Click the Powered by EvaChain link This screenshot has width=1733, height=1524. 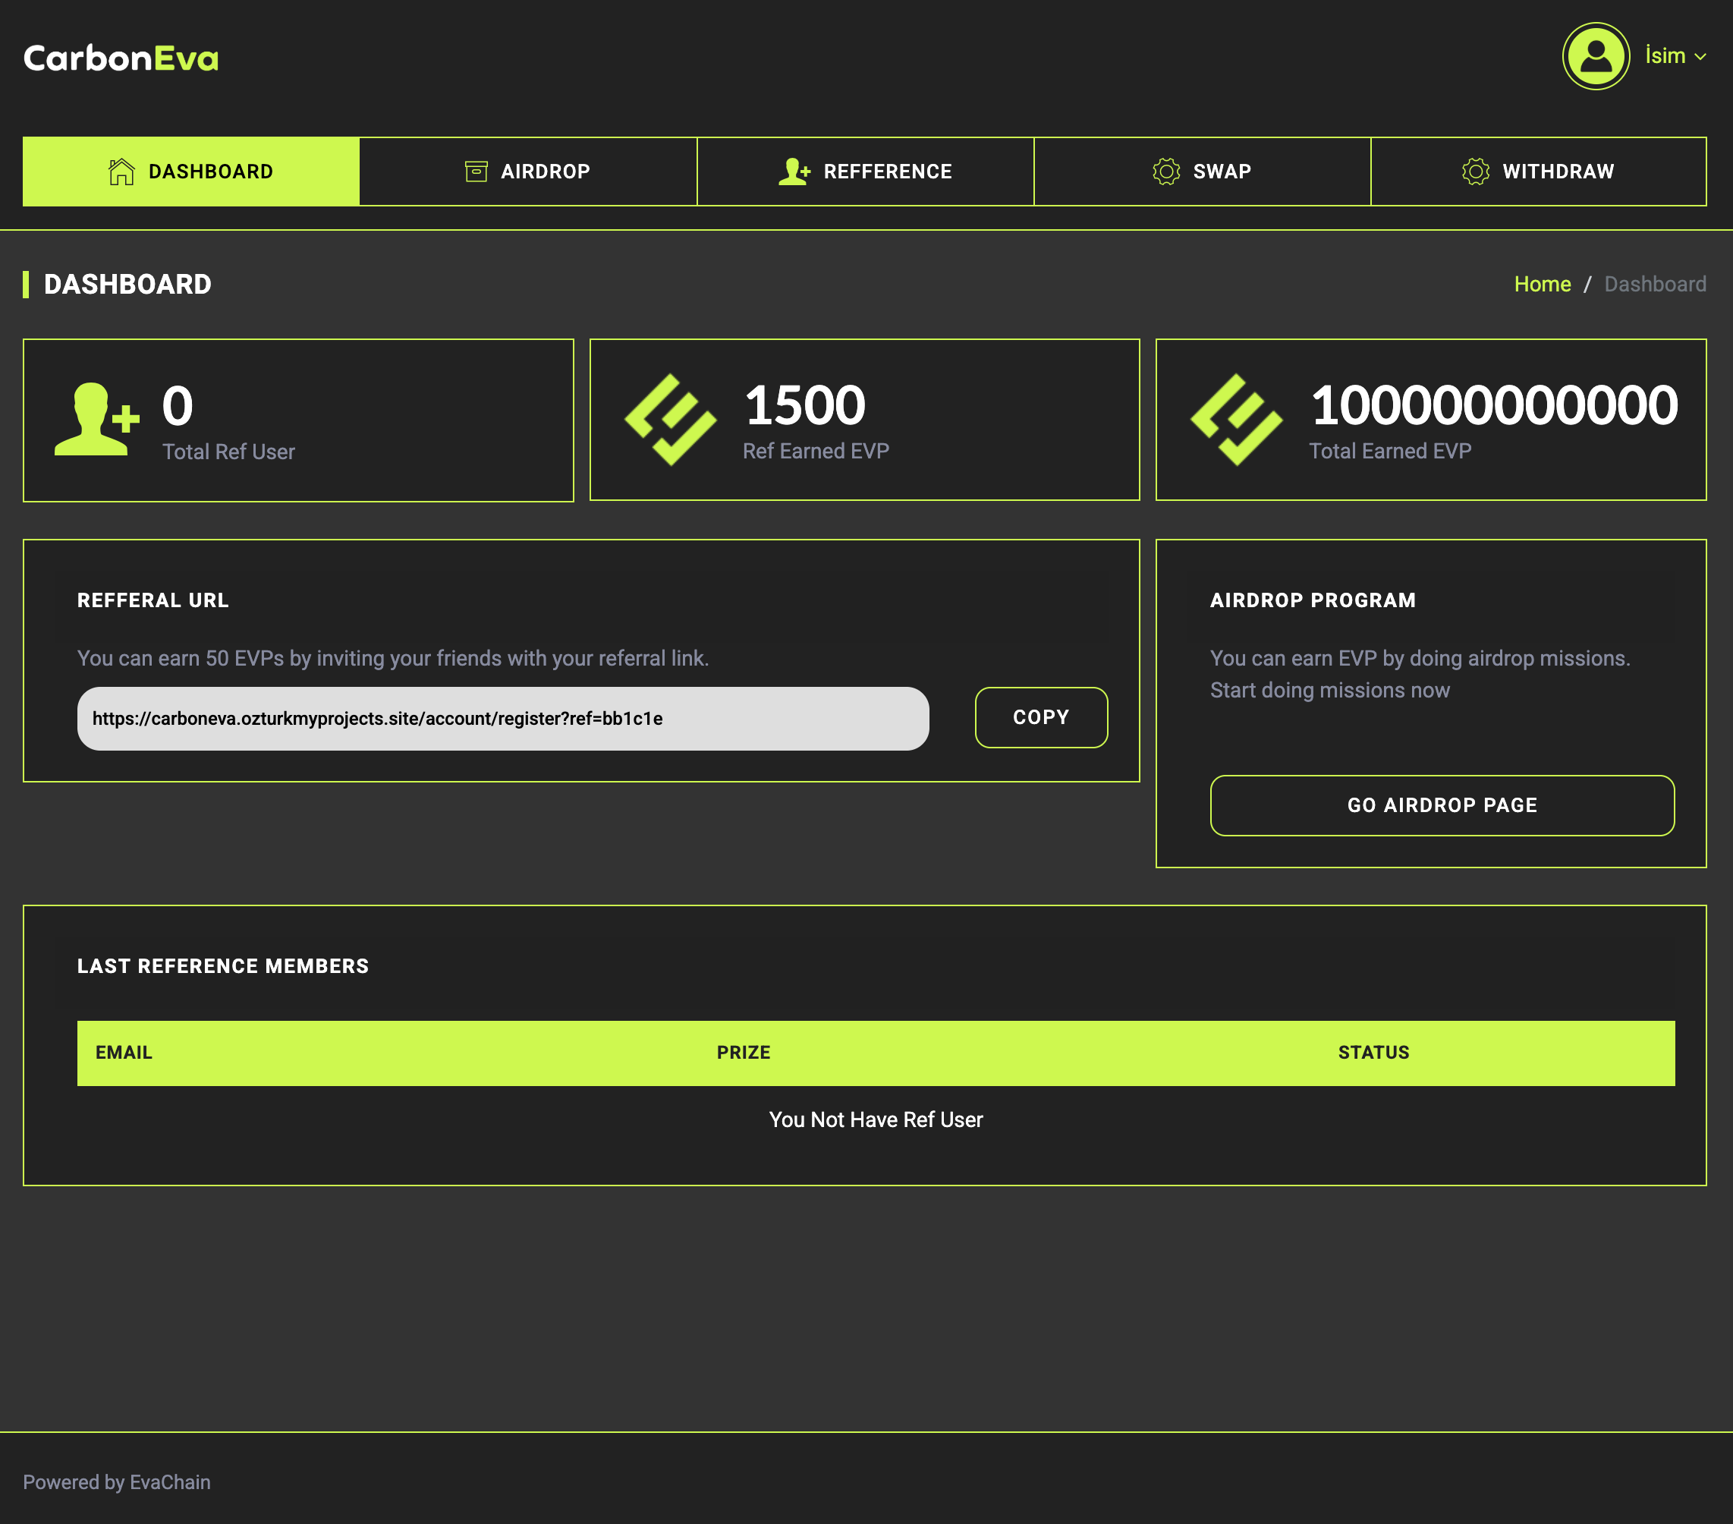pos(118,1481)
